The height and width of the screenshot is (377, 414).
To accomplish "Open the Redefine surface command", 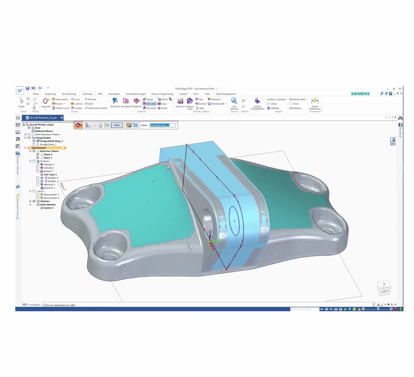I will click(x=136, y=102).
